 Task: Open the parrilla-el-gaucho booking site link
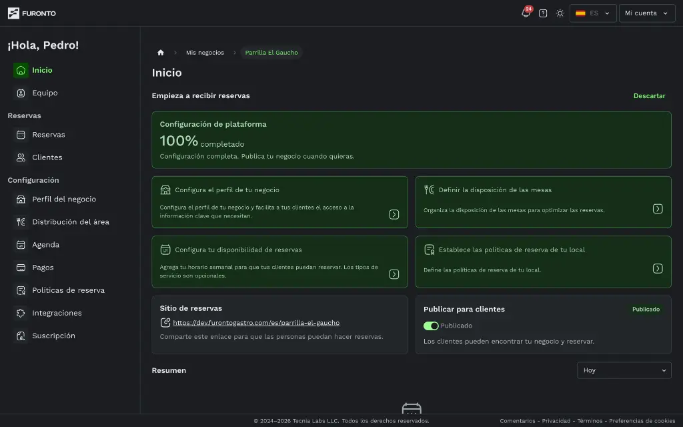[256, 323]
